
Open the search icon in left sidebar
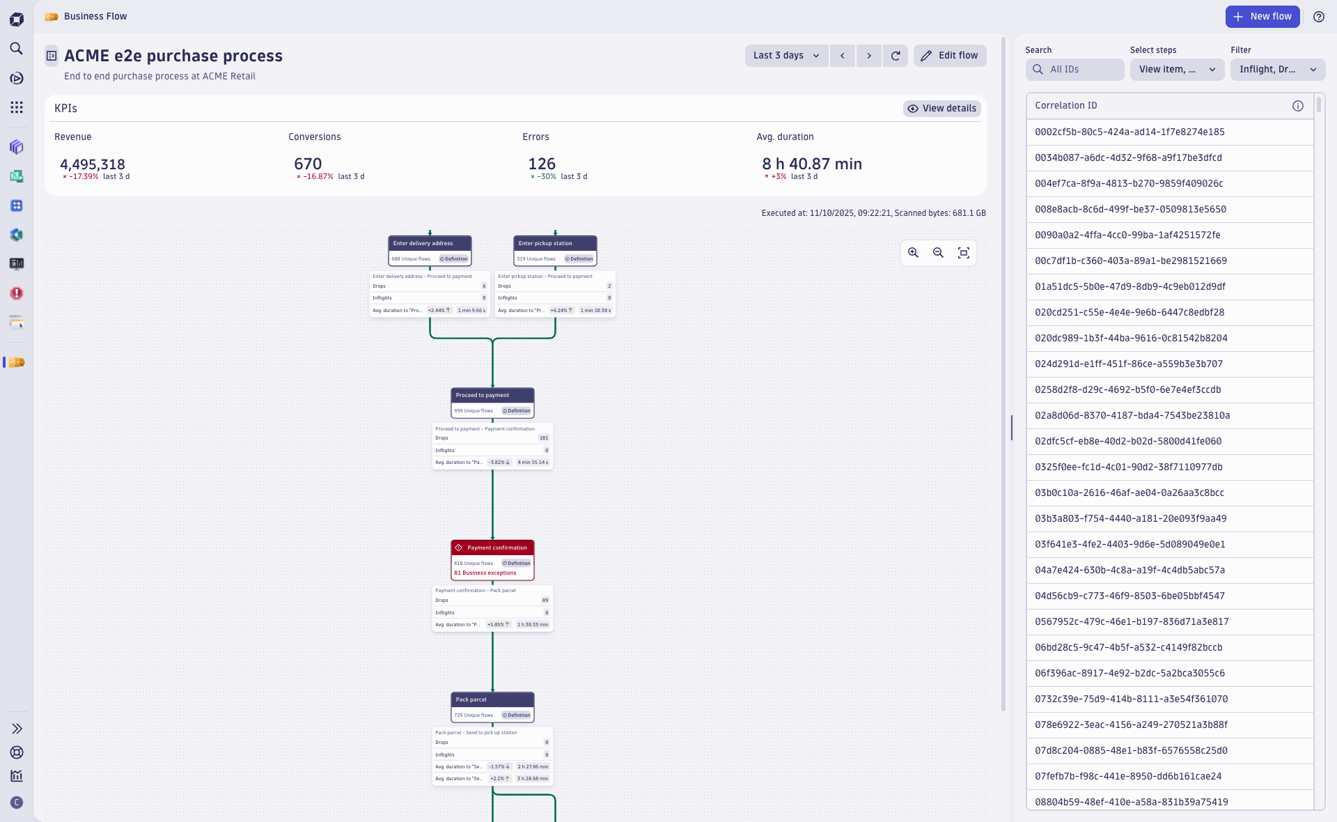click(17, 49)
